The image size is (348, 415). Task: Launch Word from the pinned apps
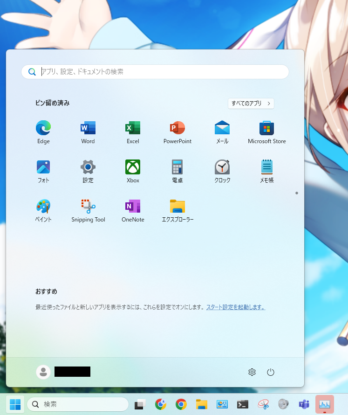coord(88,132)
